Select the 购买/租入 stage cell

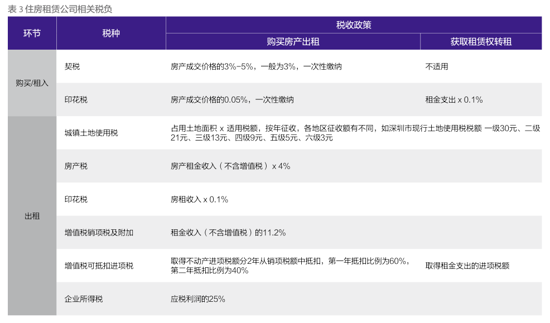click(x=32, y=83)
